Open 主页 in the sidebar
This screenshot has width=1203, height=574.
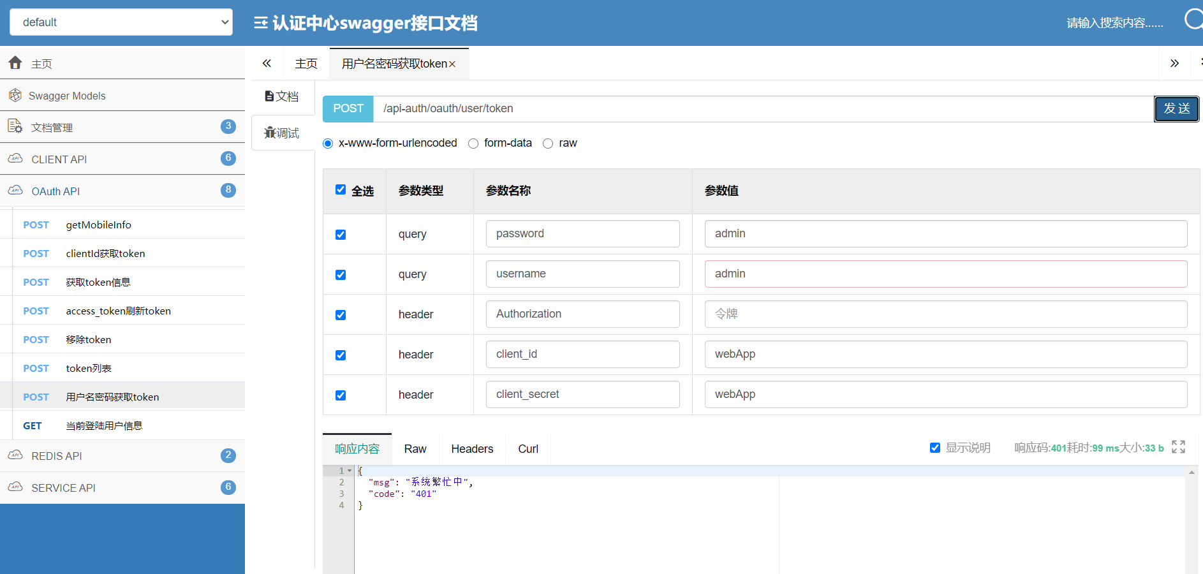tap(122, 63)
